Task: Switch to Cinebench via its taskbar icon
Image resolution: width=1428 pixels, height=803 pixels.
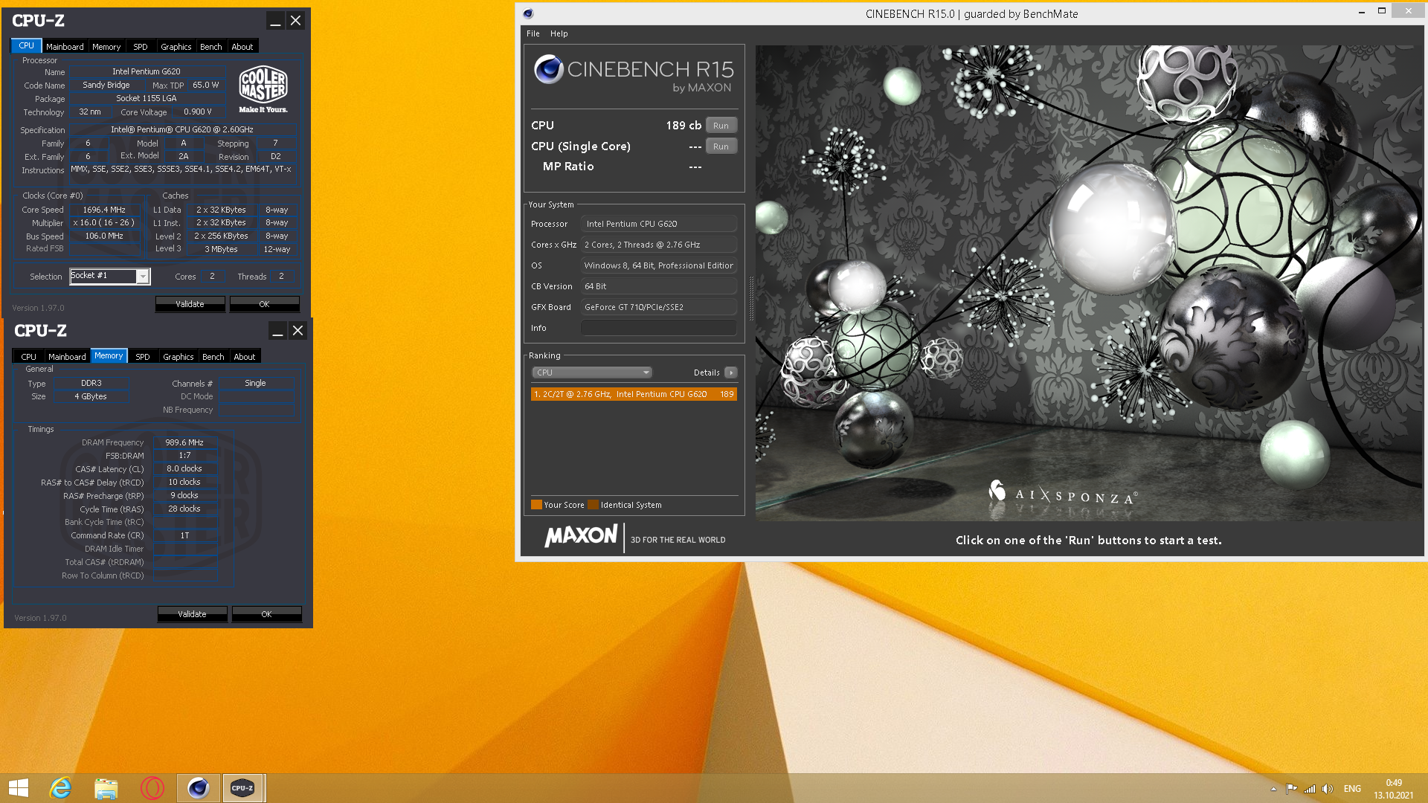Action: tap(198, 788)
